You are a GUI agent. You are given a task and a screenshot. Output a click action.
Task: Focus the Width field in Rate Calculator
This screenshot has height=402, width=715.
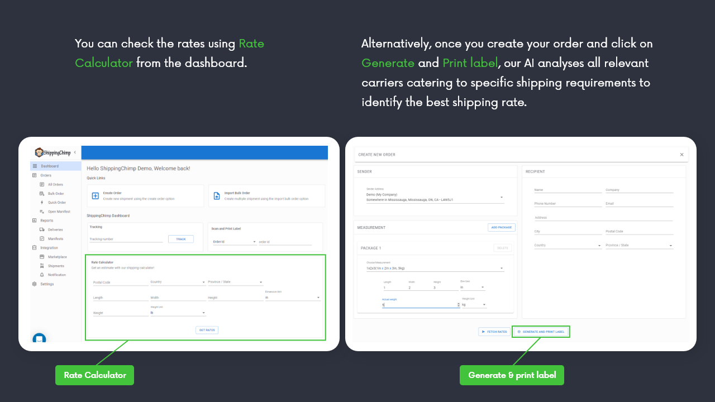pos(178,298)
